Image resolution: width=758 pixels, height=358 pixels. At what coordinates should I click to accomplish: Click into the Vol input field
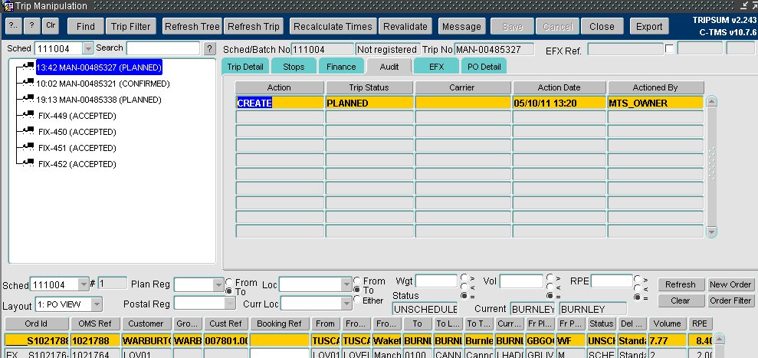pos(521,281)
